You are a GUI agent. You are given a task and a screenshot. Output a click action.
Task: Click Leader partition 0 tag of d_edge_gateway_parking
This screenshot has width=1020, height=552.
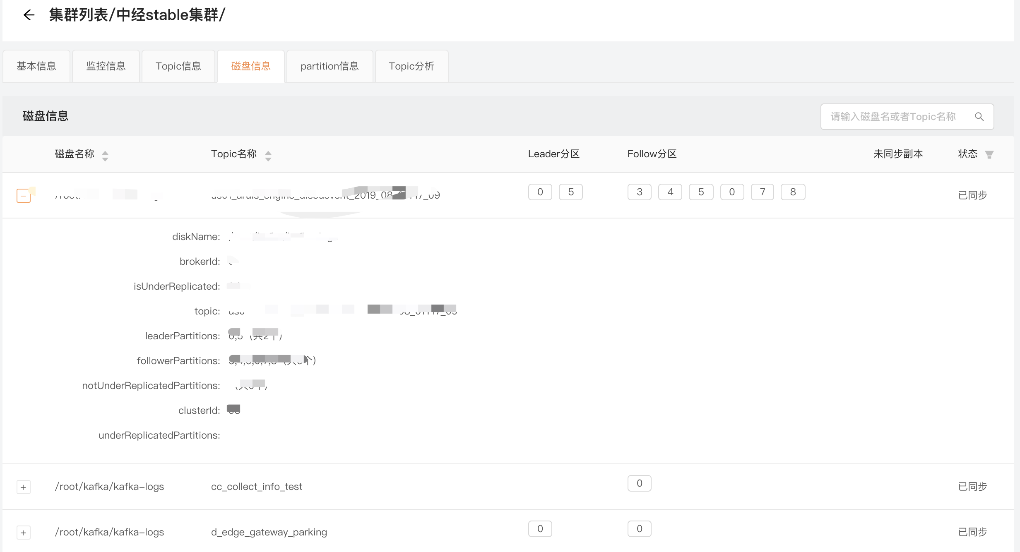540,529
